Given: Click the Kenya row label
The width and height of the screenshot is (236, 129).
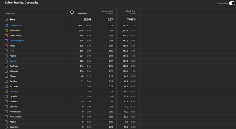Looking at the screenshot, I should point(13,46).
